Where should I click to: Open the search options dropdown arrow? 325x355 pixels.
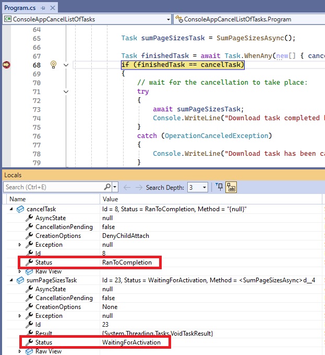tap(115, 187)
